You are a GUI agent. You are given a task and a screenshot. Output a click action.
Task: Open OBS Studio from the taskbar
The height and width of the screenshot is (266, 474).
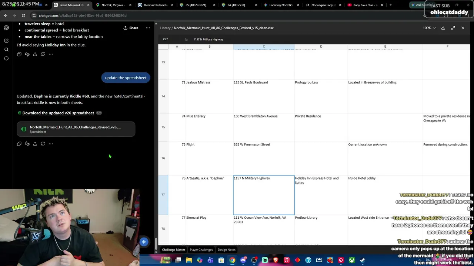coord(254,260)
